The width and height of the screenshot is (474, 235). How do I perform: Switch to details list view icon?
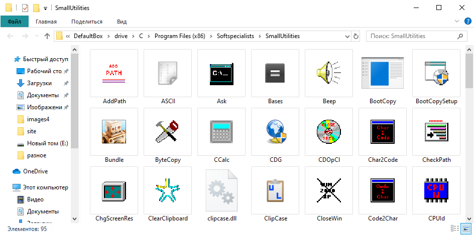click(x=454, y=228)
